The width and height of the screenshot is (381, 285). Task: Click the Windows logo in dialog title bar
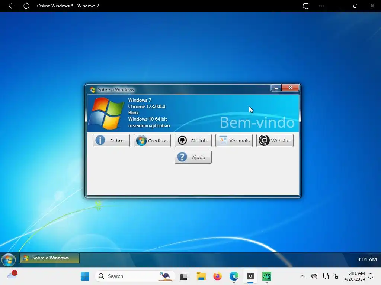pos(93,90)
